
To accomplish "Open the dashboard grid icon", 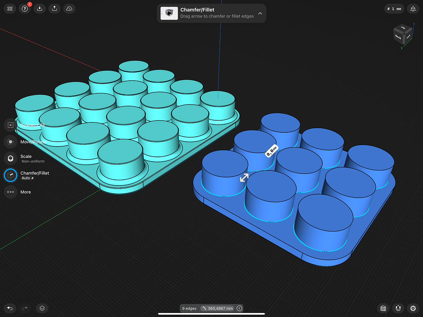I will tap(10, 9).
